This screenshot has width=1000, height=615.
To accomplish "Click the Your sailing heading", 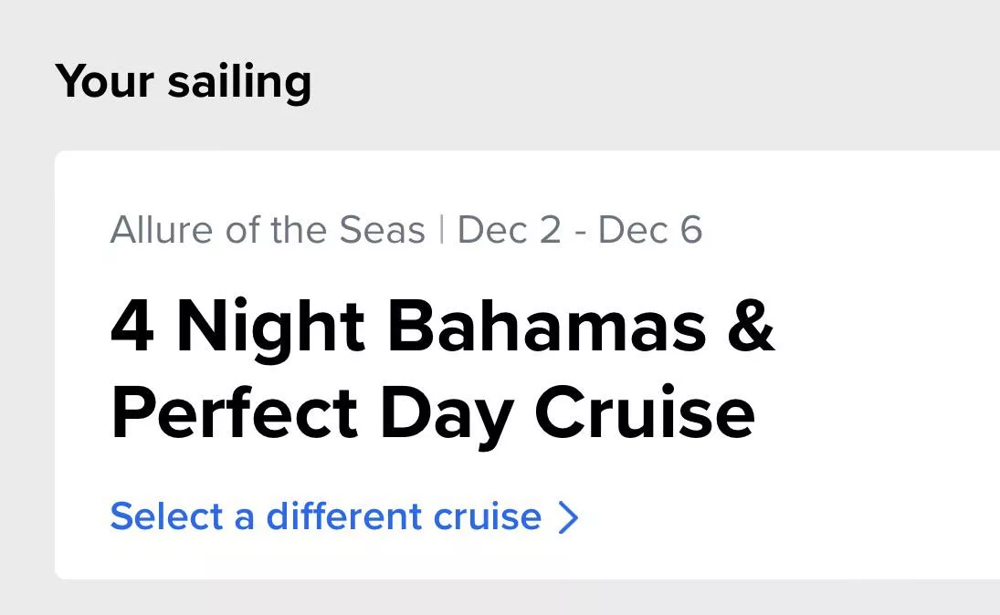I will 183,81.
